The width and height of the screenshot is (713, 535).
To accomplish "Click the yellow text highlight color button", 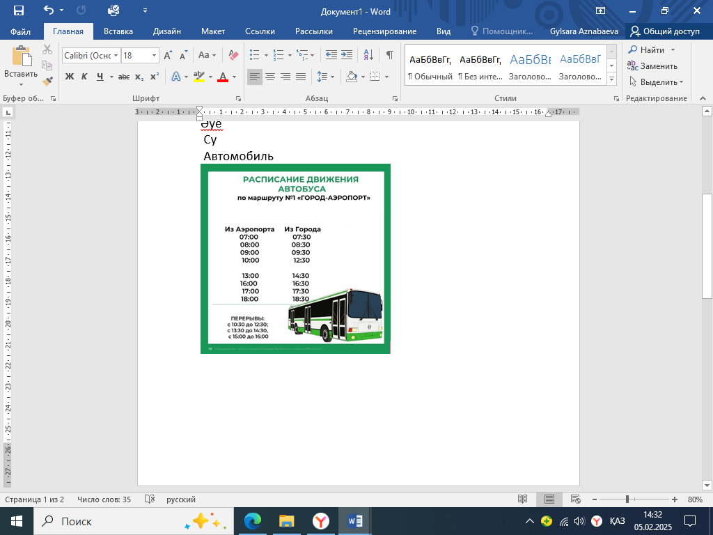I will [198, 77].
